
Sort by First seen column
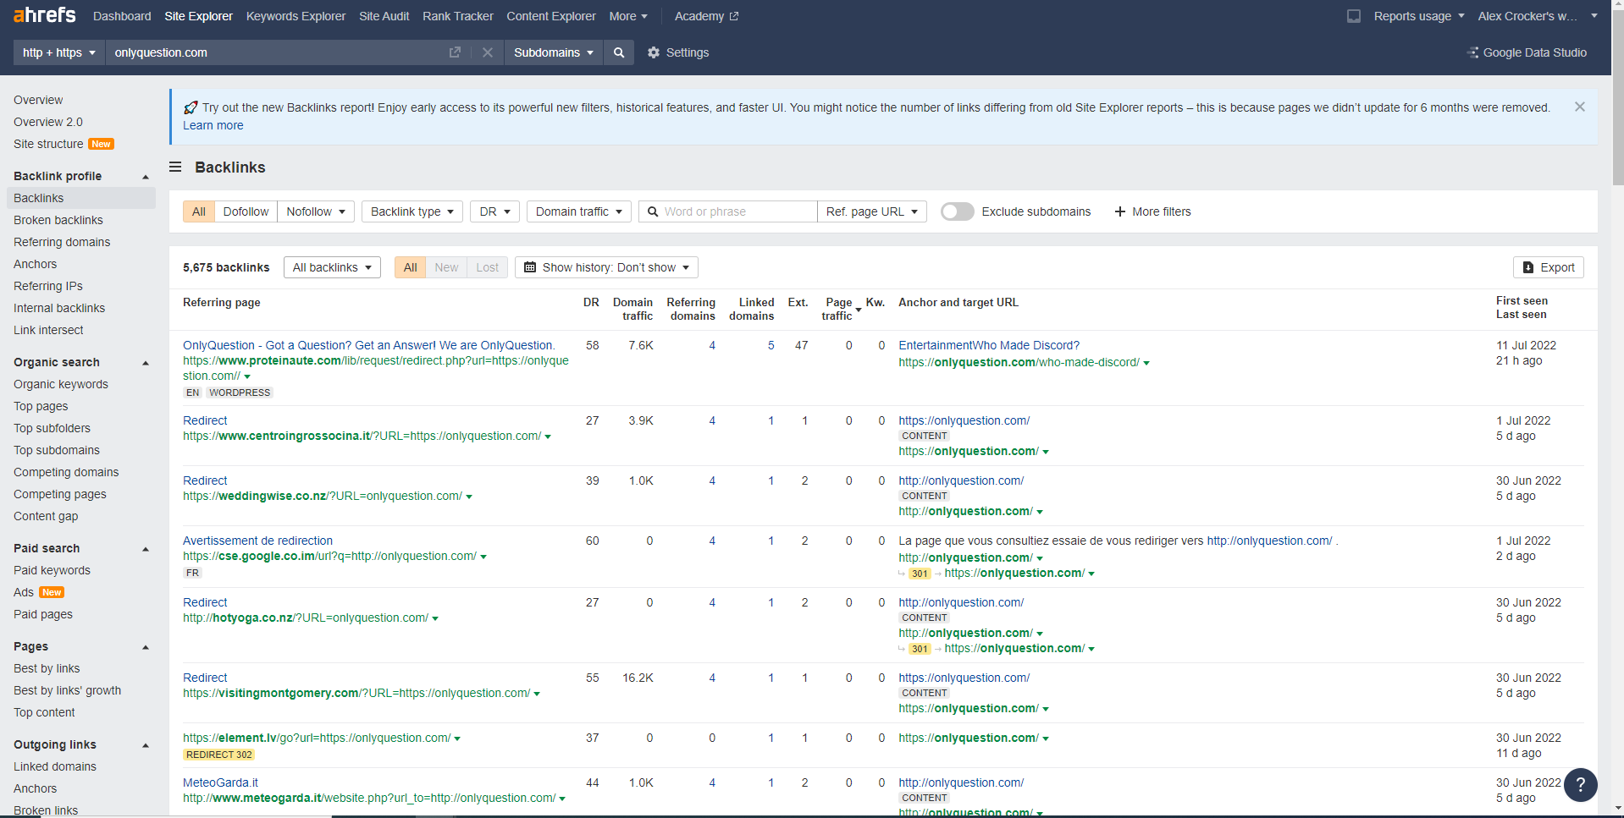(x=1522, y=300)
